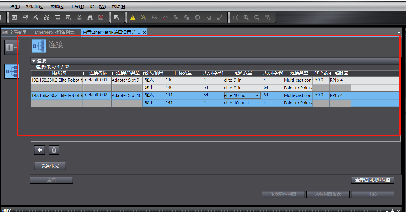This screenshot has height=212, width=406.
Task: Click the zoom in magnifier icon
Action: [246, 17]
